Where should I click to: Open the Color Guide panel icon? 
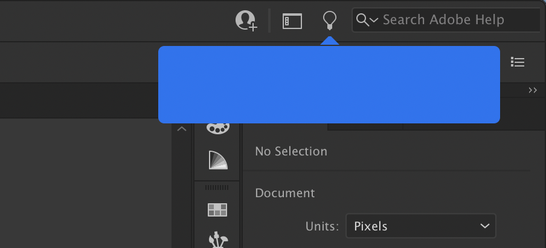coord(217,160)
